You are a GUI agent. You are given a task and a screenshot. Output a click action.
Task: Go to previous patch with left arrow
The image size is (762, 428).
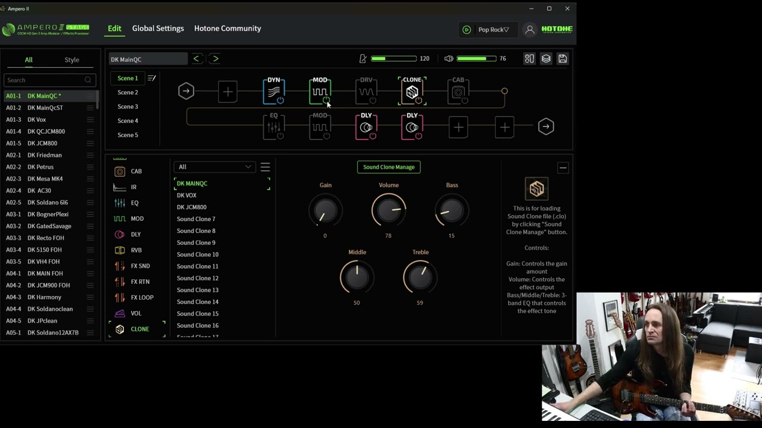pyautogui.click(x=196, y=58)
